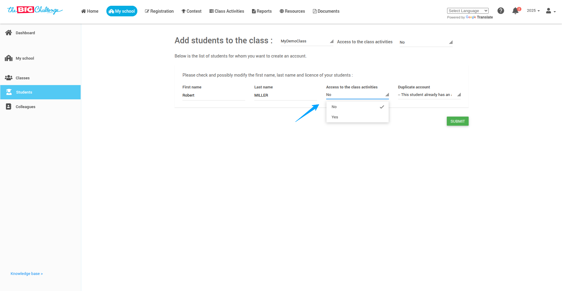Click the 'Add students to the class :' heading
Image resolution: width=562 pixels, height=291 pixels.
click(x=224, y=41)
